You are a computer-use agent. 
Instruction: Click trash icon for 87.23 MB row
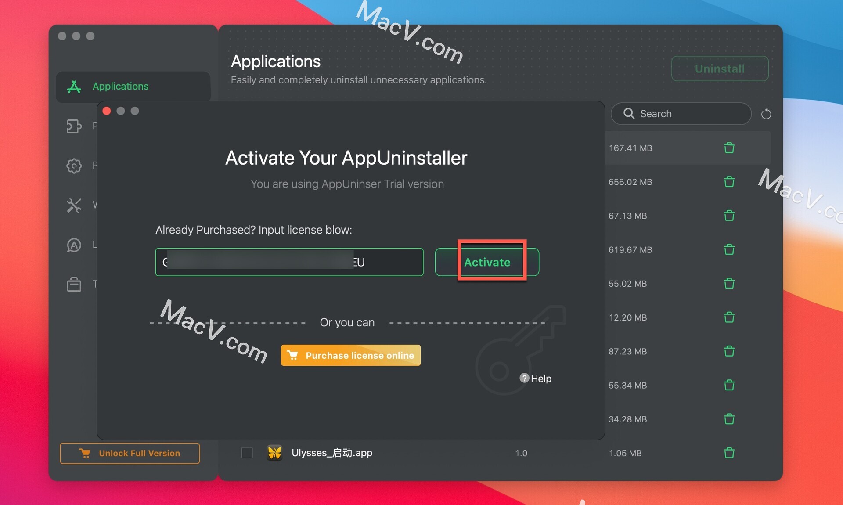729,351
